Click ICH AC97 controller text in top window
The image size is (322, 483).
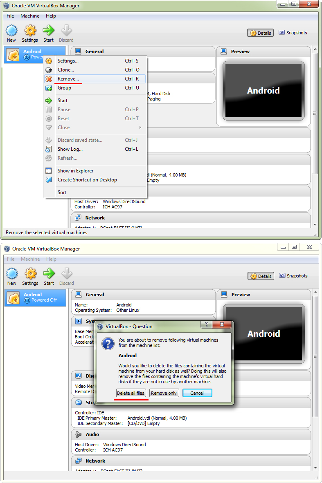point(113,207)
